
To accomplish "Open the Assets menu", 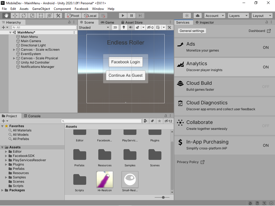I will 24,9.
